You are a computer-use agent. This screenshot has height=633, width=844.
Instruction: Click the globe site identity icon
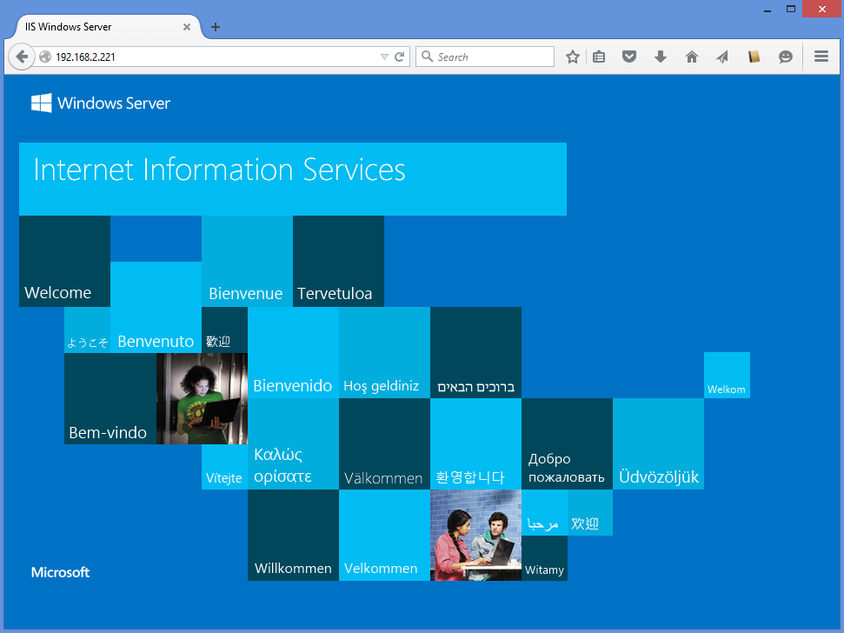point(45,57)
